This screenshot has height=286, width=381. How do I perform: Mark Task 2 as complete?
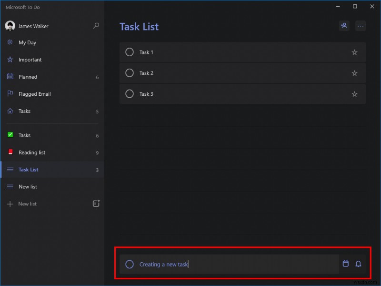click(x=129, y=73)
